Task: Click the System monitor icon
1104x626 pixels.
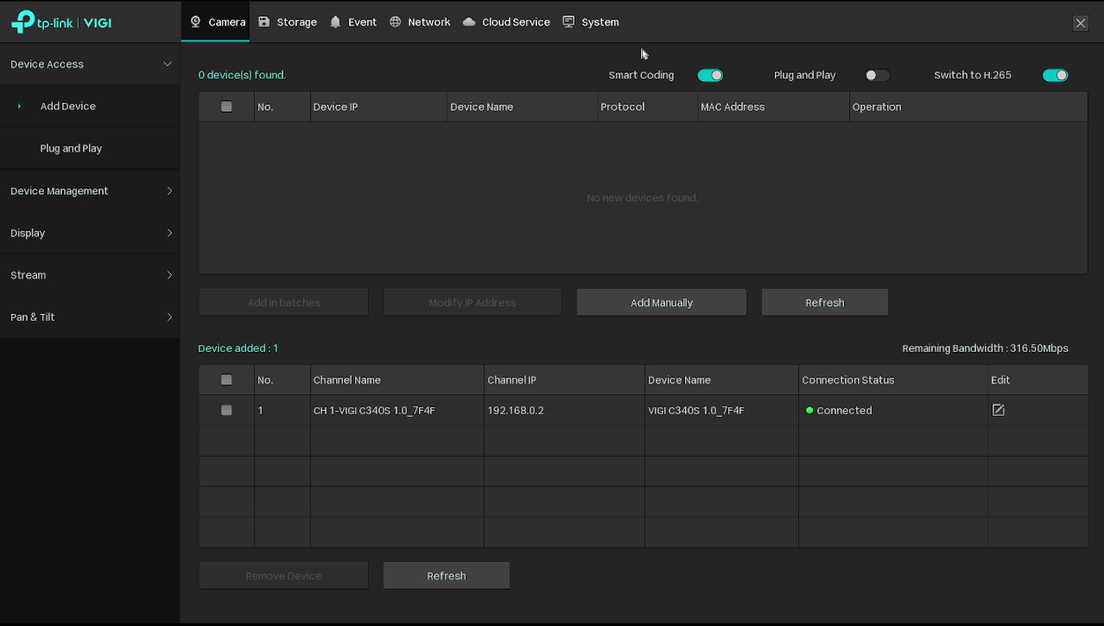Action: (569, 22)
